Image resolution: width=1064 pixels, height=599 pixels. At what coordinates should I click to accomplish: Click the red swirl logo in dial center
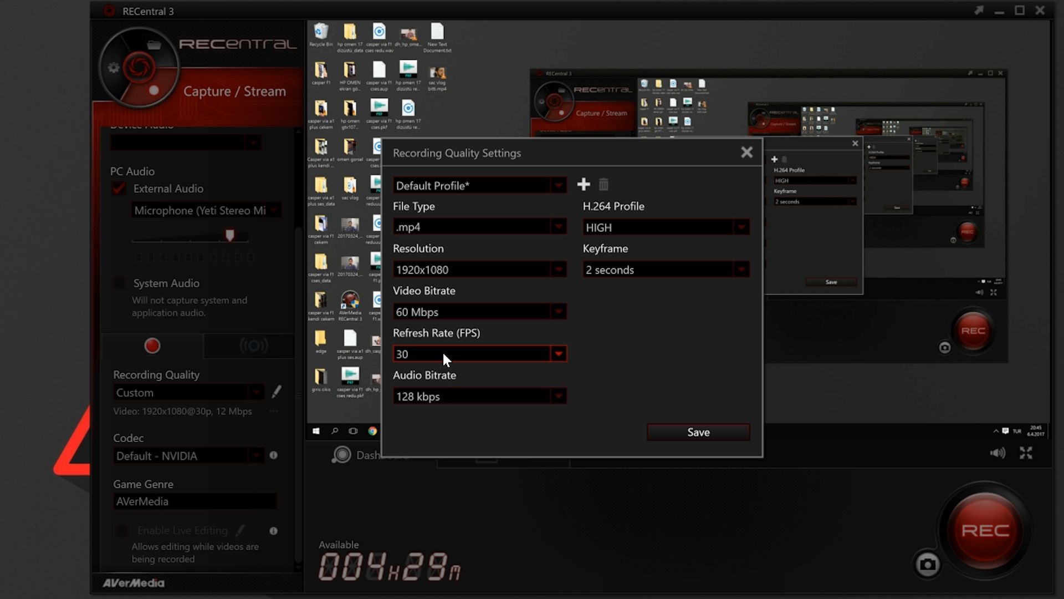point(139,68)
